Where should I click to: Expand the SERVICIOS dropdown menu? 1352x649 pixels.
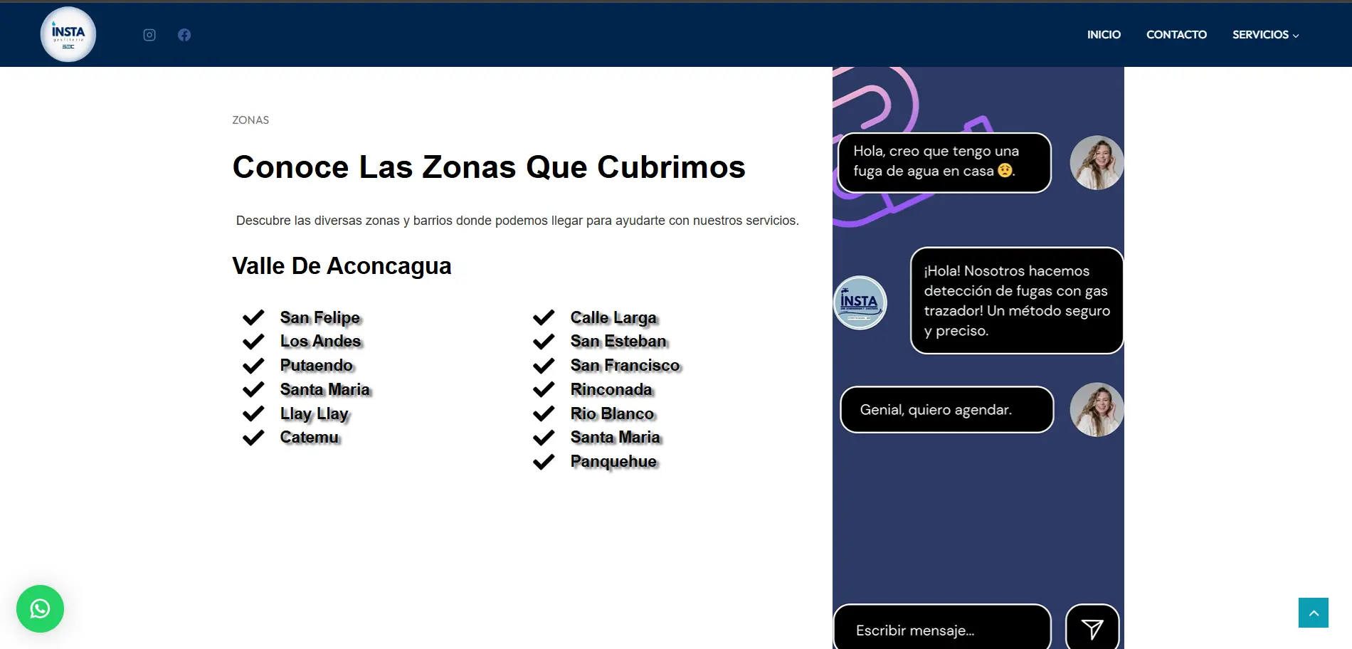coord(1265,35)
